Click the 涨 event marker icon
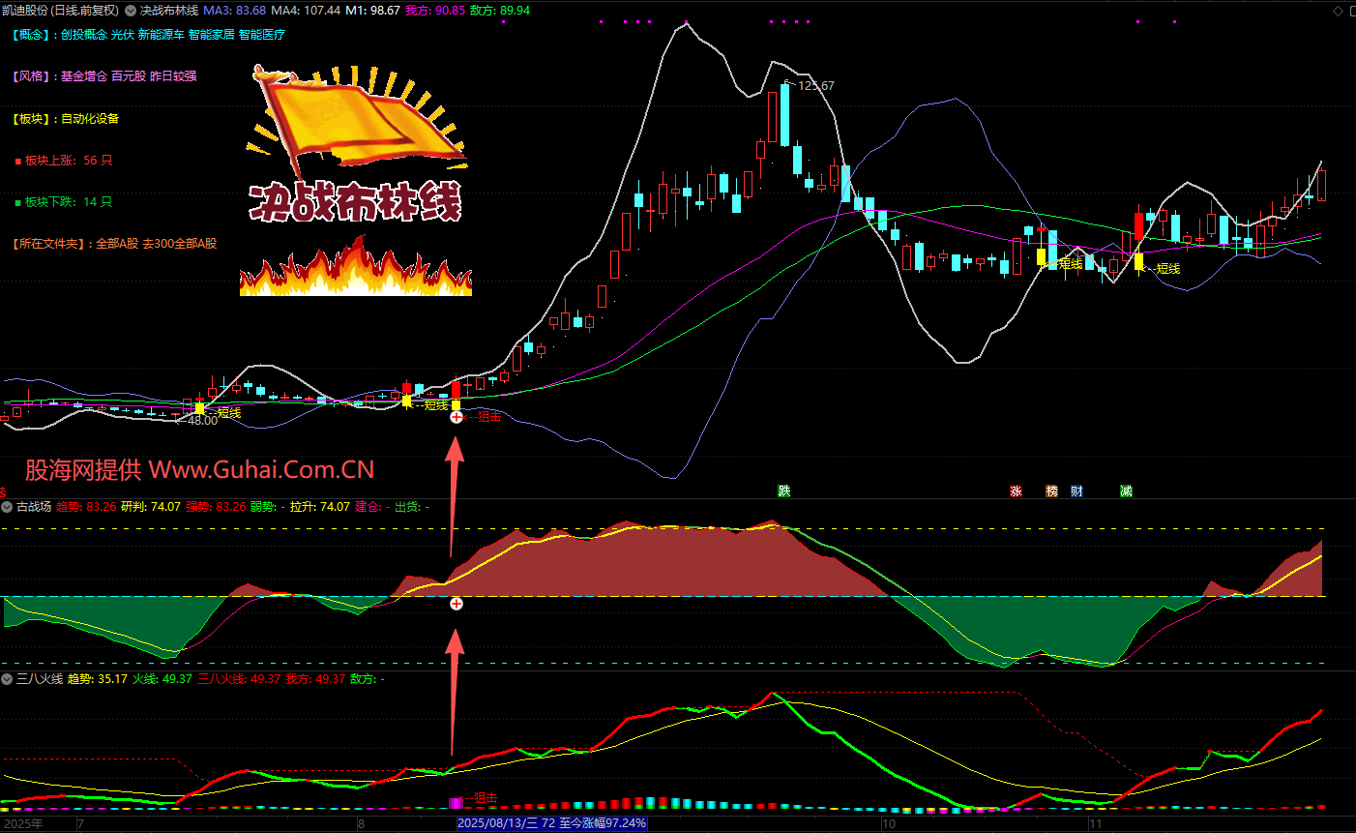This screenshot has width=1356, height=833. (1016, 491)
